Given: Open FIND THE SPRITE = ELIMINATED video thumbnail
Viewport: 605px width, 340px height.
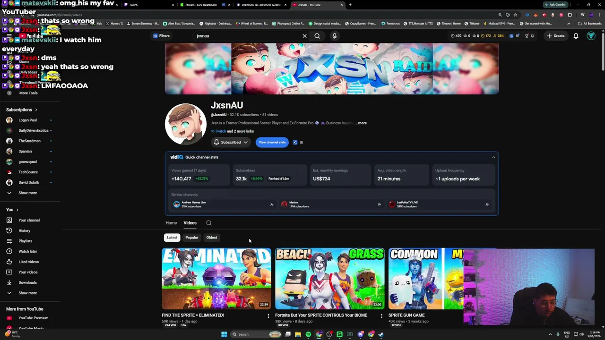Looking at the screenshot, I should pos(216,279).
